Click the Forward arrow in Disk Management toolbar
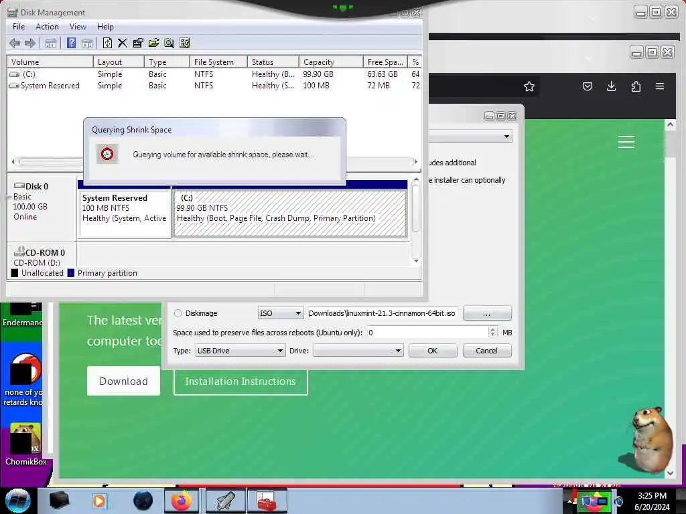Viewport: 686px width, 514px height. (x=30, y=43)
